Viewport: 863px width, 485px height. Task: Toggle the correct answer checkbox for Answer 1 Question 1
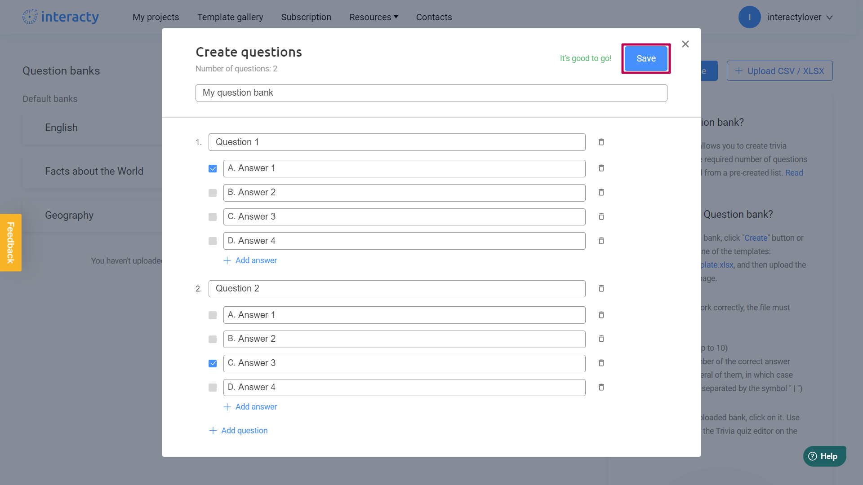tap(213, 168)
